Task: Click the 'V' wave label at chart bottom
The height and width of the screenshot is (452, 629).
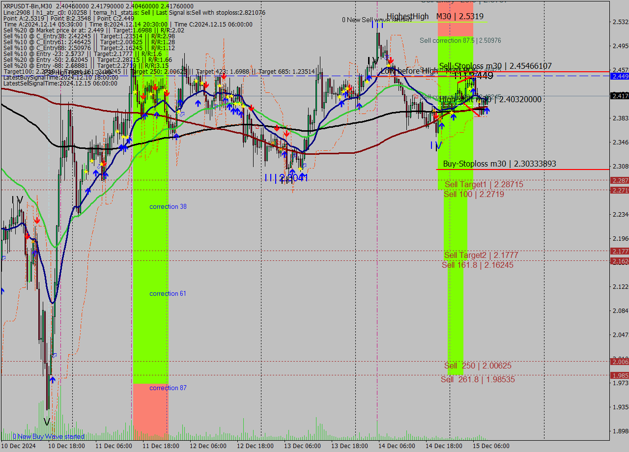Action: click(47, 422)
